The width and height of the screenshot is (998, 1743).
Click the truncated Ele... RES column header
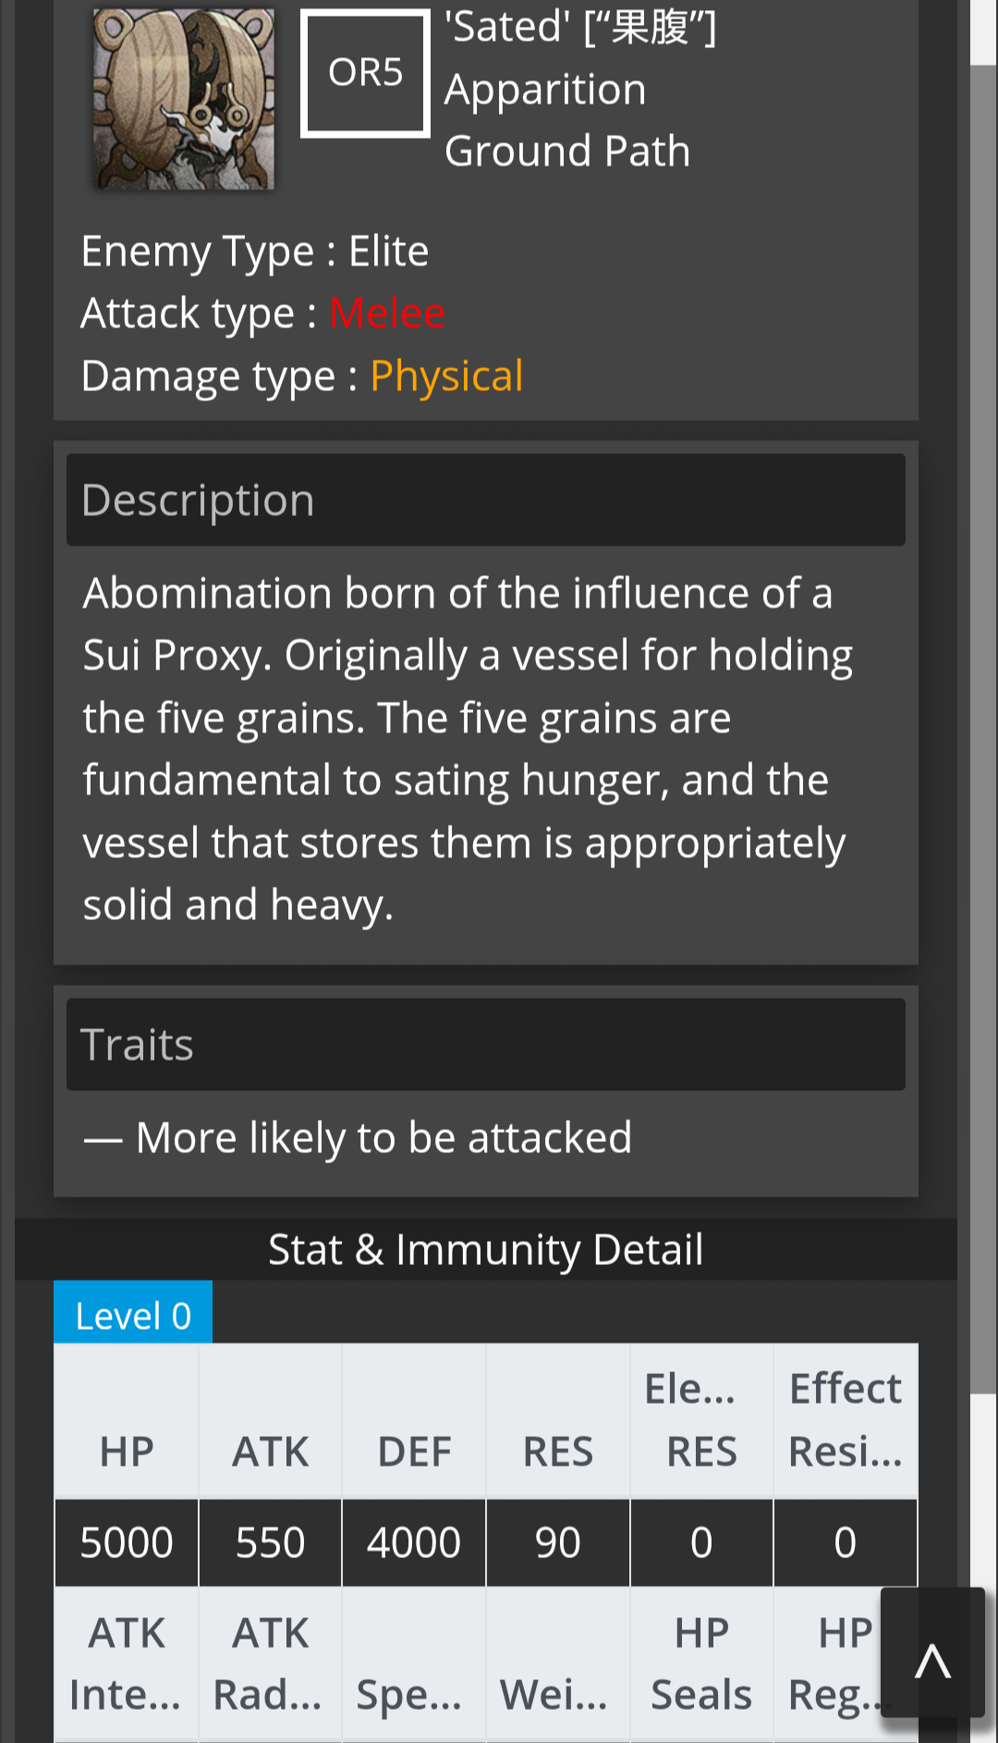[x=701, y=1421]
